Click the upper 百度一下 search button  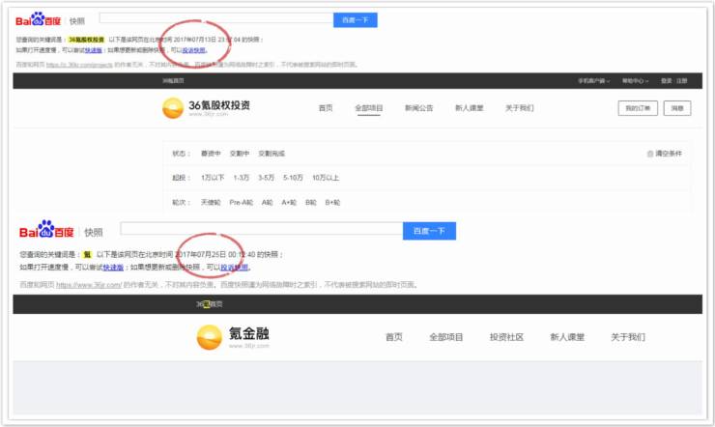tap(356, 20)
